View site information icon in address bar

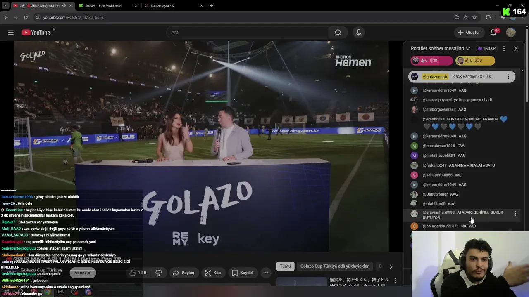pyautogui.click(x=38, y=17)
